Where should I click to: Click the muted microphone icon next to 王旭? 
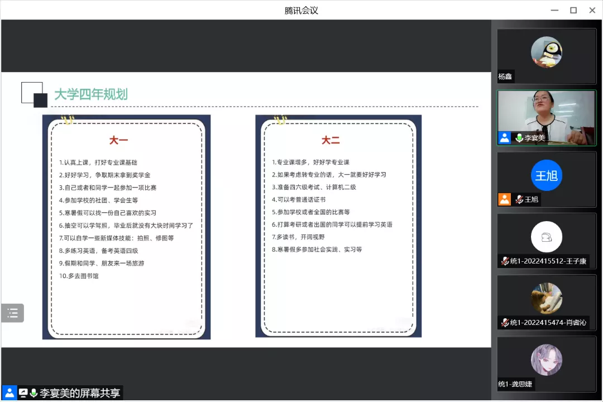[519, 199]
